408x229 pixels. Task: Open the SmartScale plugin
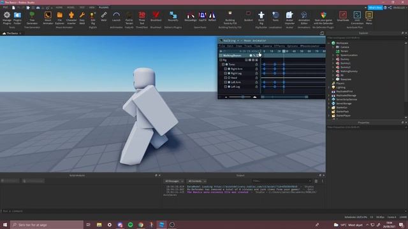343,17
